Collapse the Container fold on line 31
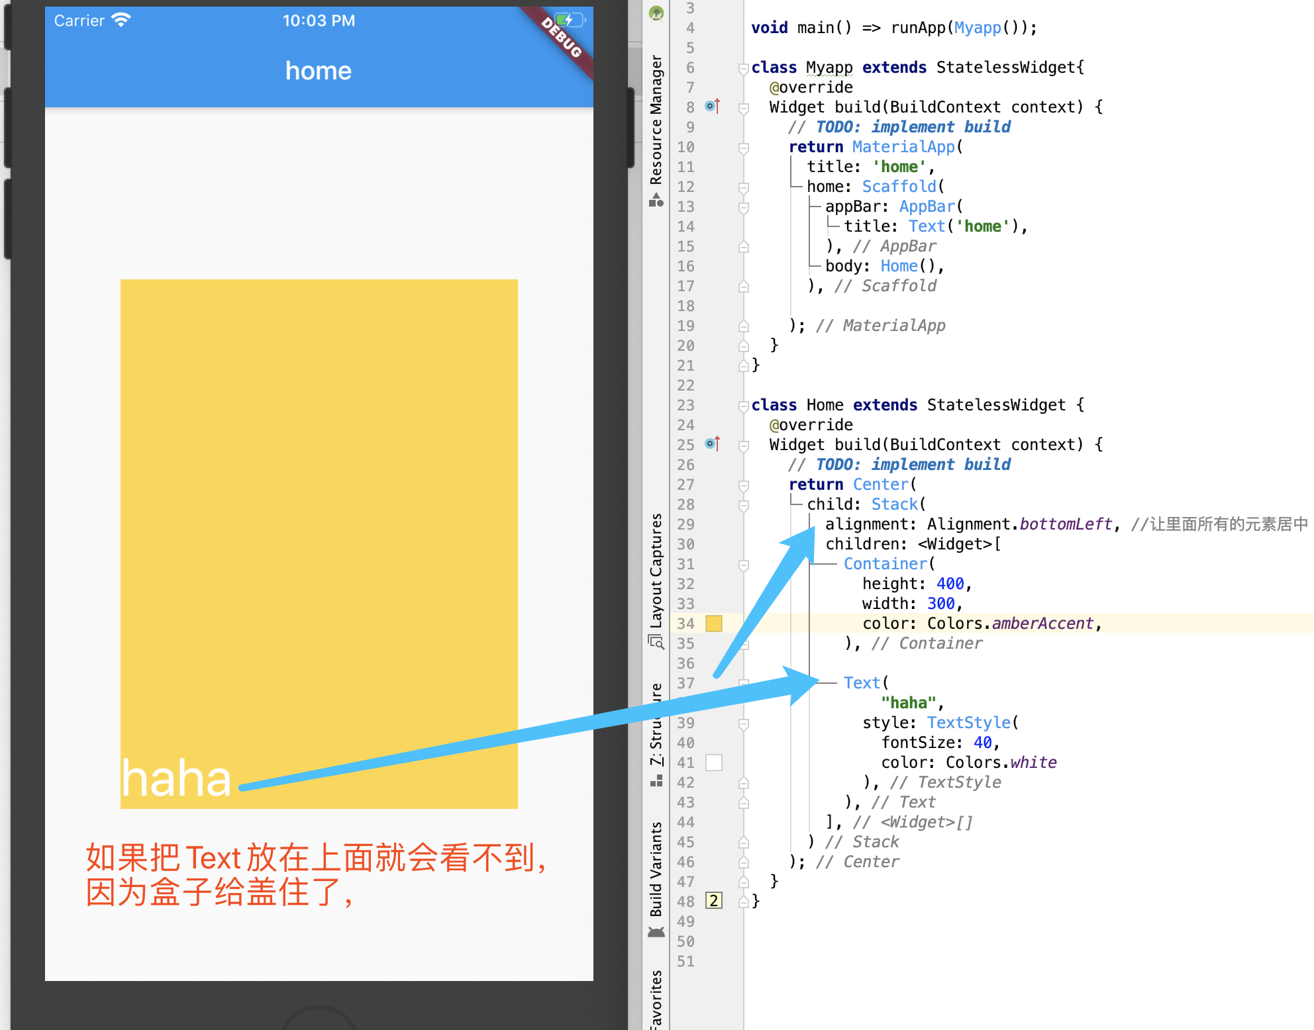 [x=743, y=565]
